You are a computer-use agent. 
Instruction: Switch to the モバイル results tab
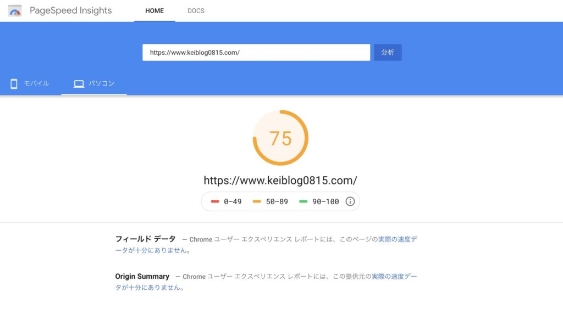click(x=30, y=83)
